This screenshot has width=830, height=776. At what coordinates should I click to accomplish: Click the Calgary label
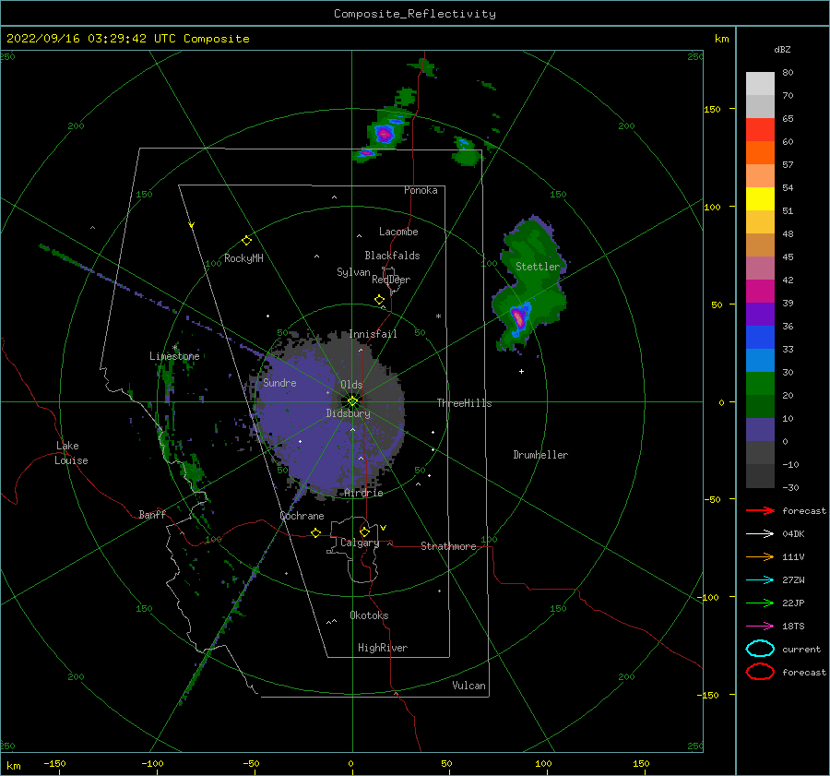(360, 543)
